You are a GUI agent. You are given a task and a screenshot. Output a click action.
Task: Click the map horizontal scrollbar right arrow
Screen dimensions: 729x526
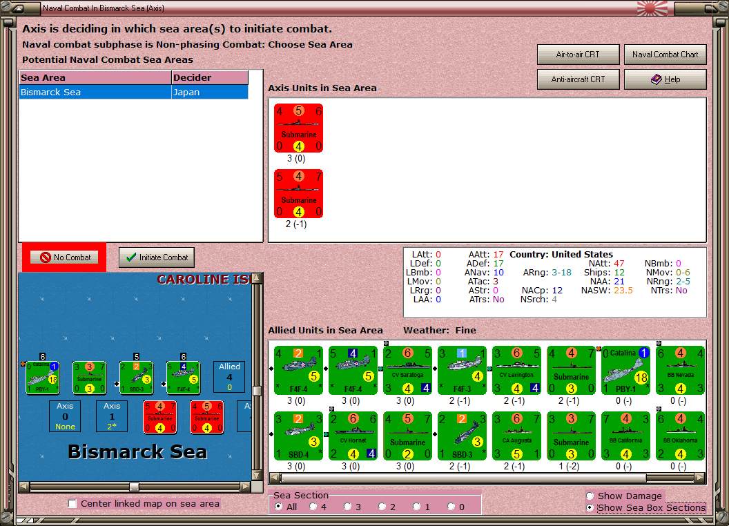click(246, 487)
